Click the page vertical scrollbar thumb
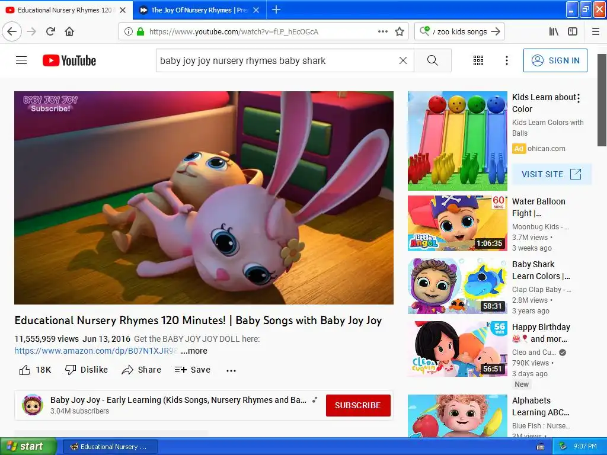 602,100
